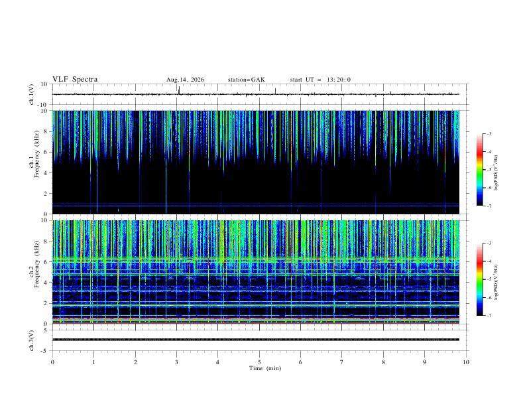Click the start UT 13:20:0 label

pyautogui.click(x=320, y=80)
